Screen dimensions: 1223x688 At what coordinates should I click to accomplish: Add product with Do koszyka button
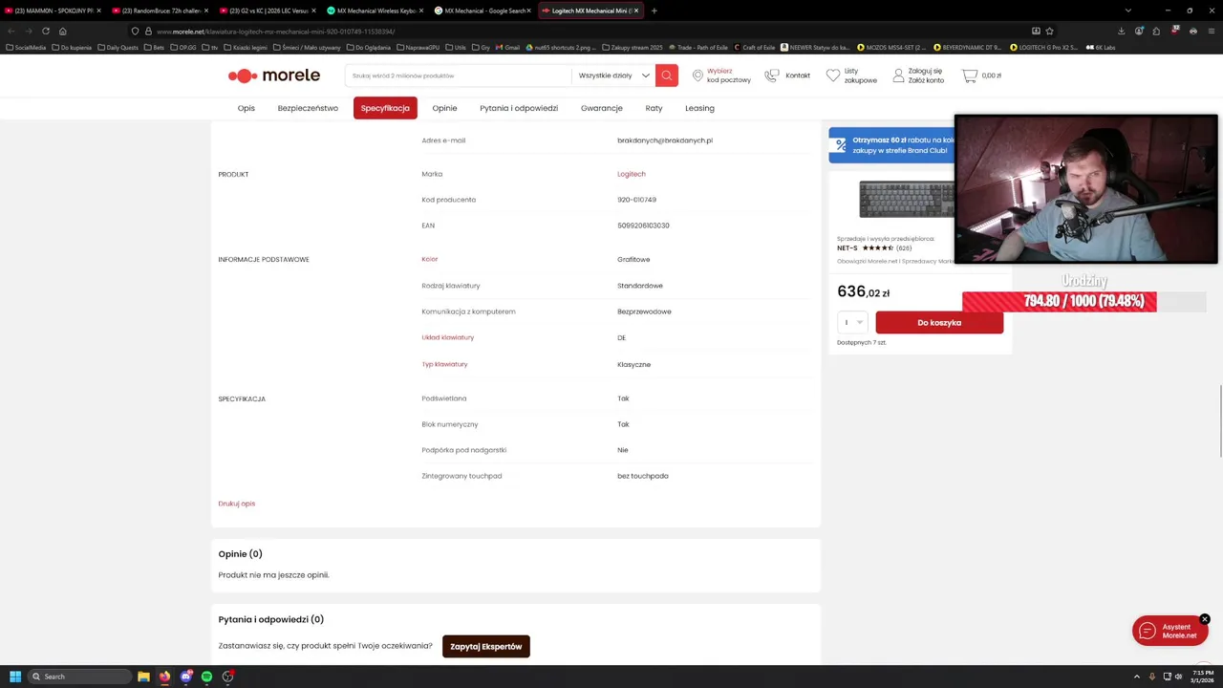[939, 322]
